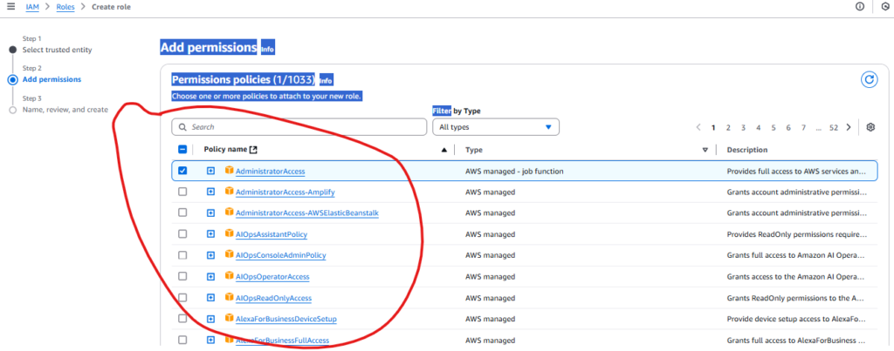
Task: Expand the AdministratorAccess-AWSElasticBeanstalk policy details
Action: pyautogui.click(x=210, y=213)
